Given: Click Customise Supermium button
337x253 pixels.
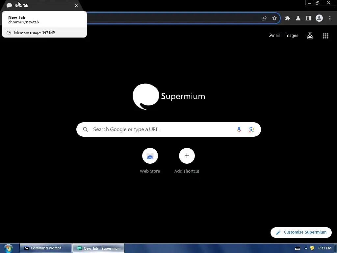Looking at the screenshot, I should (x=301, y=232).
